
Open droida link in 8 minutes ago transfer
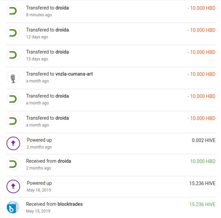62,8
